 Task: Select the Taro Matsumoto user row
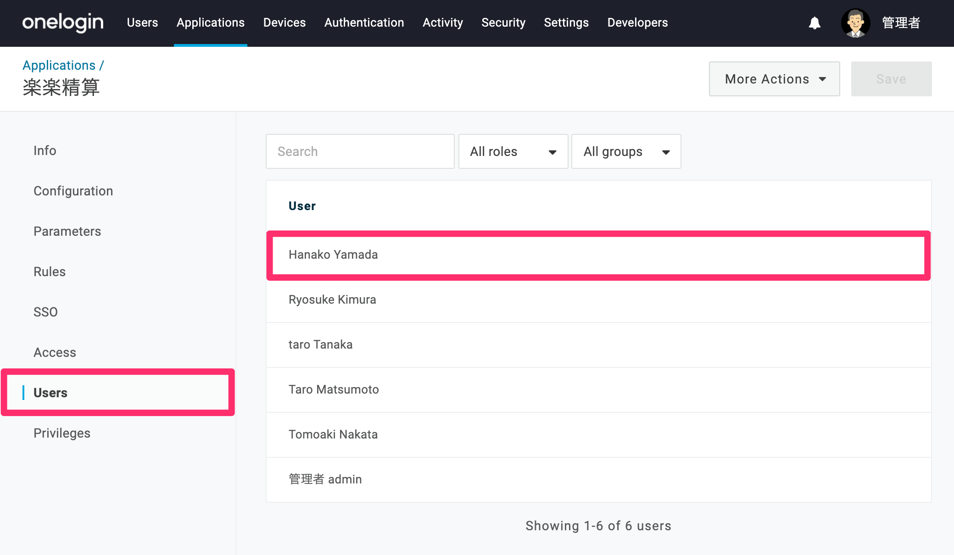[x=599, y=389]
